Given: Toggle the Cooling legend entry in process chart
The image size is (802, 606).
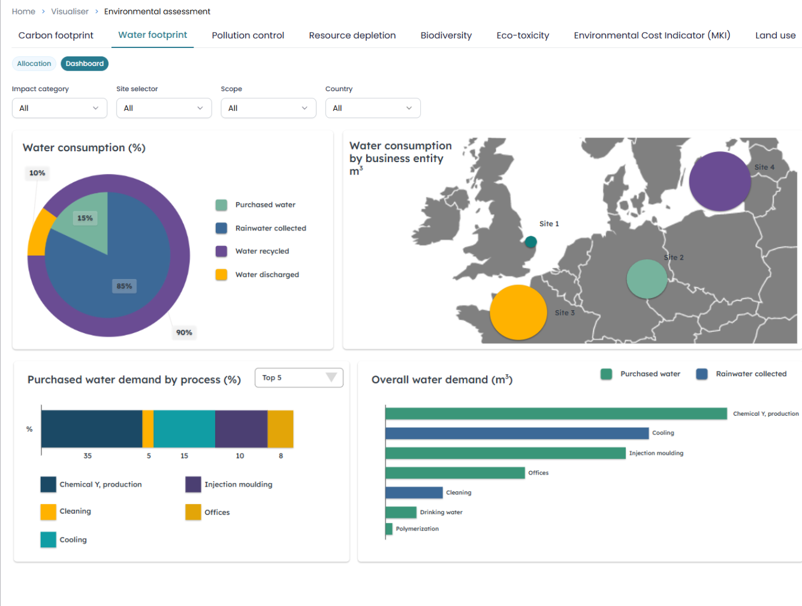Looking at the screenshot, I should coord(49,539).
